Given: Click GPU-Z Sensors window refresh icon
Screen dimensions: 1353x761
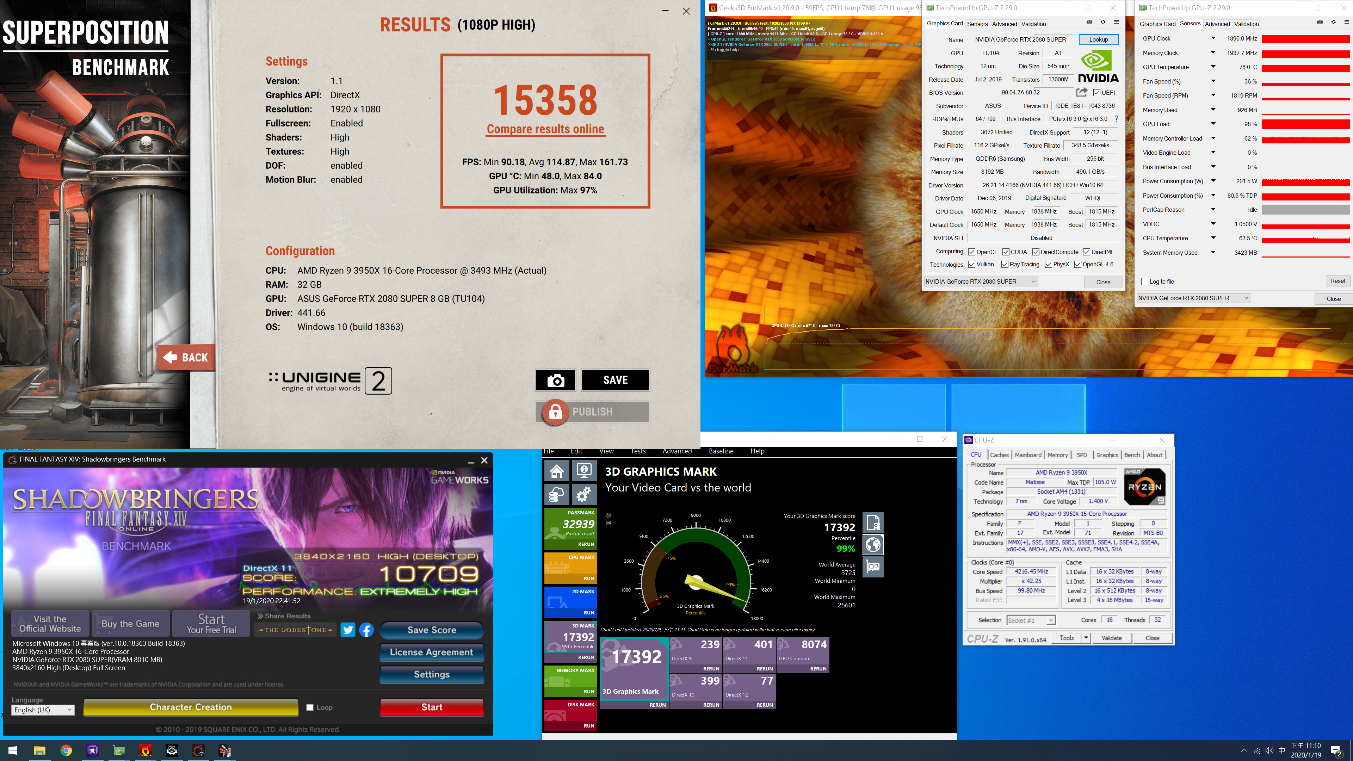Looking at the screenshot, I should [1334, 22].
